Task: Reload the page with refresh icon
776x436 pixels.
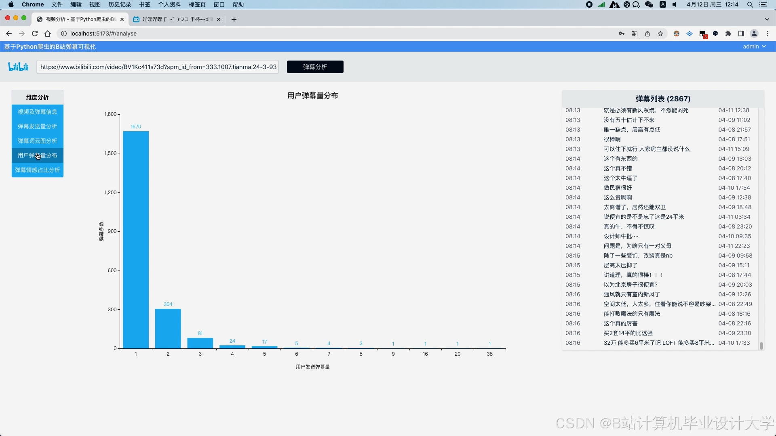Action: [x=35, y=34]
